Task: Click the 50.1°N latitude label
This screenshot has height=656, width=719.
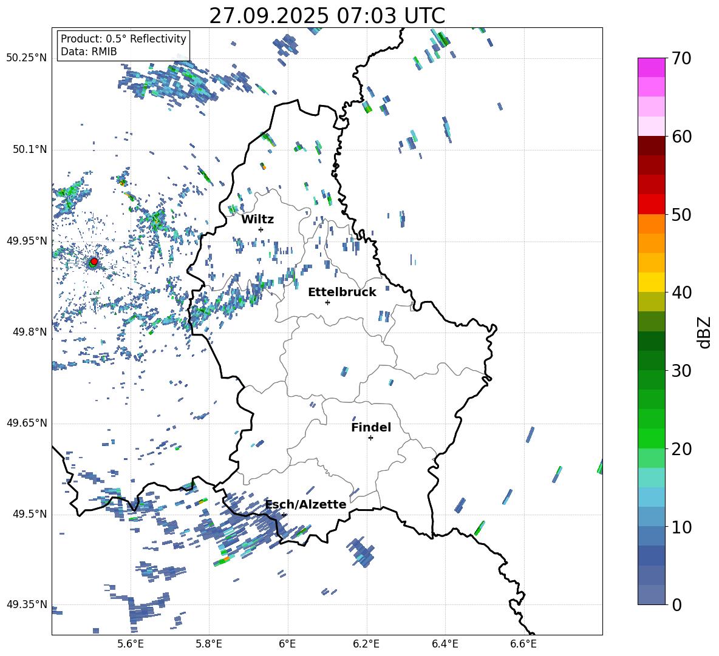Action: [x=29, y=149]
